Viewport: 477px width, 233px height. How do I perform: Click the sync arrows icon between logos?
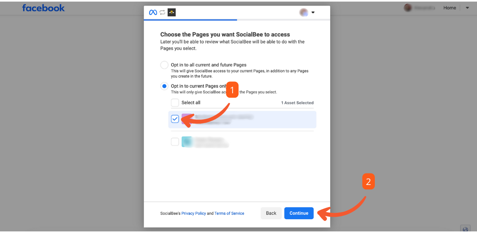[x=162, y=12]
